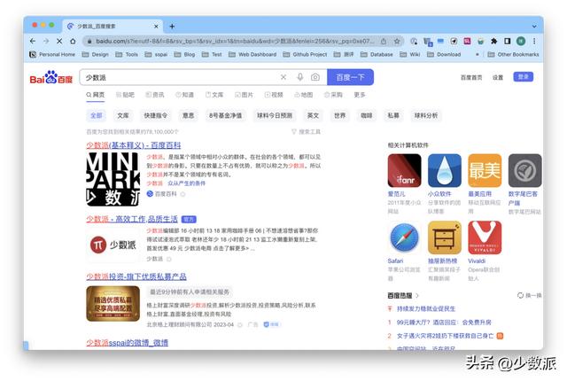Viewport: 567px width, 381px height.
Task: Select the 咖啡 filter chip
Action: [x=366, y=116]
